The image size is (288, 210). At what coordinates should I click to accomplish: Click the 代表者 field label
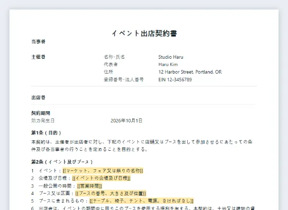111,64
